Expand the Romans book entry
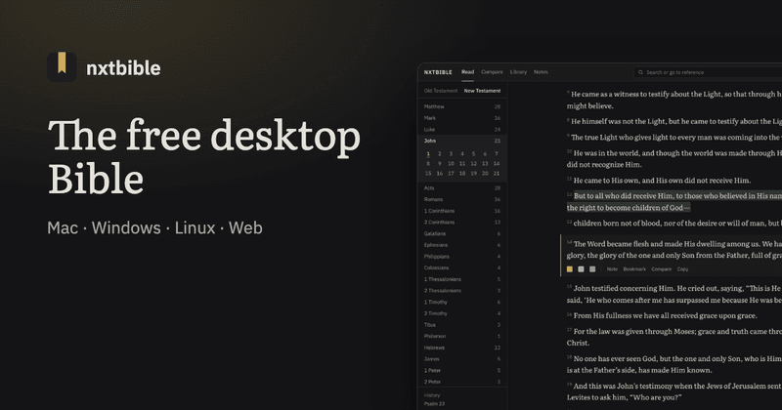The height and width of the screenshot is (410, 782). 461,199
